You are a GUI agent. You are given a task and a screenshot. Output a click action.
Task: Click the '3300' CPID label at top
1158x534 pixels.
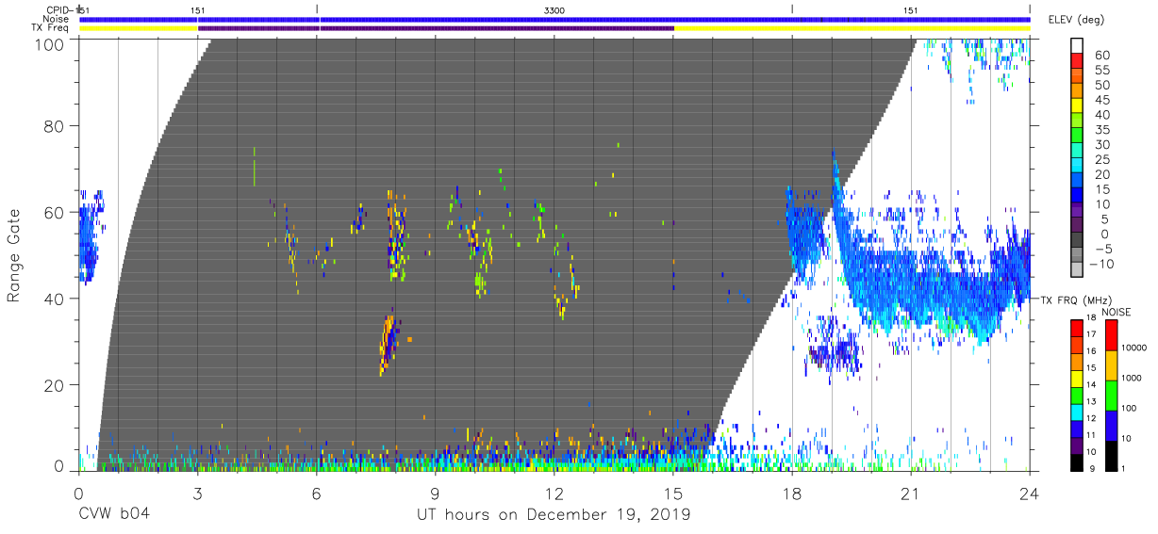(555, 9)
